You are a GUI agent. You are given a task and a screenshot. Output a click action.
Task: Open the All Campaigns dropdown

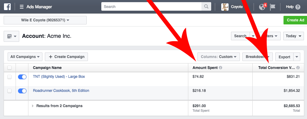[x=25, y=57]
